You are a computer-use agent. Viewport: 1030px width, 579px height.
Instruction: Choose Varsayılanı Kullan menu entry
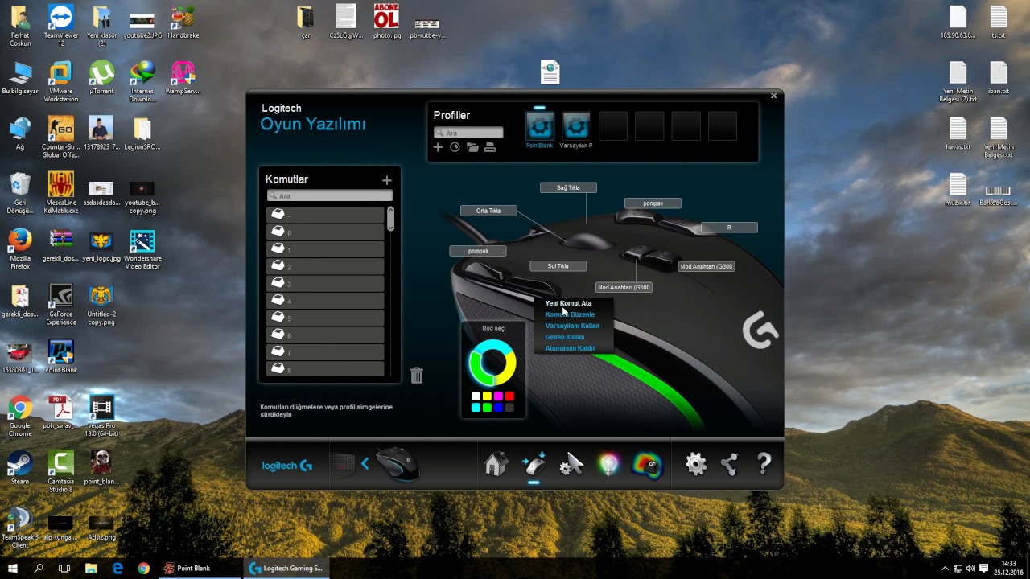(x=572, y=326)
